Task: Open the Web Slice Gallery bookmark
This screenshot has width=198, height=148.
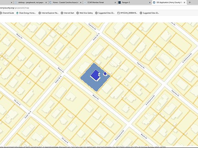Action: 85,13
